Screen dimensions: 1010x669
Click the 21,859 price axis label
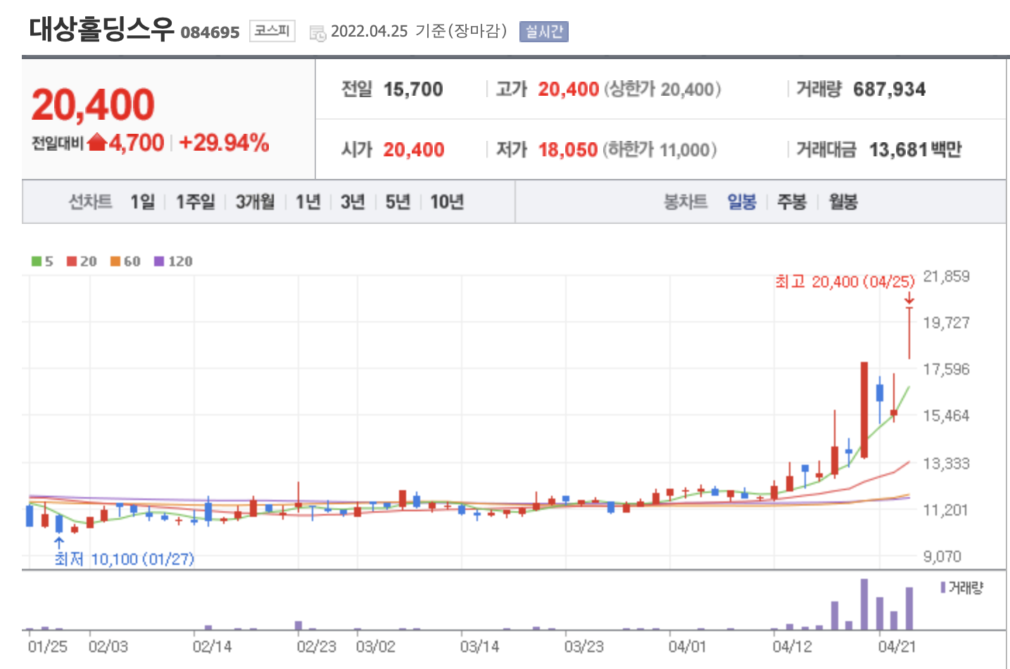(946, 276)
